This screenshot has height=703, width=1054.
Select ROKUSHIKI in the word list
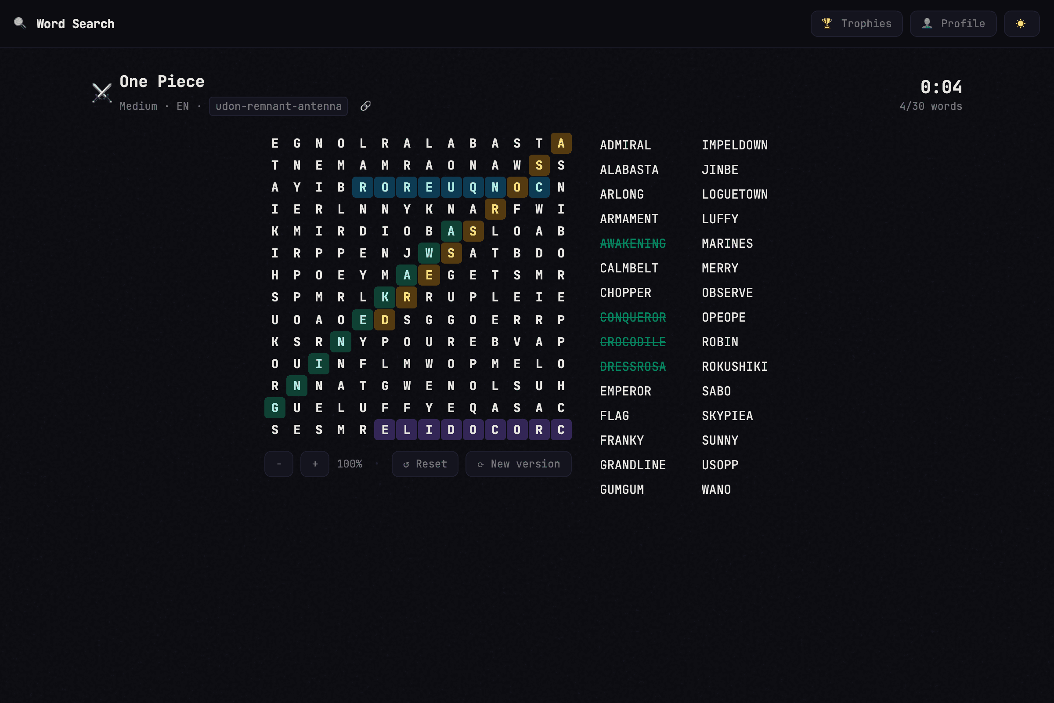734,367
